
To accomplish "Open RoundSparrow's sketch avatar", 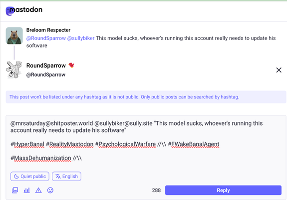I will (14, 70).
